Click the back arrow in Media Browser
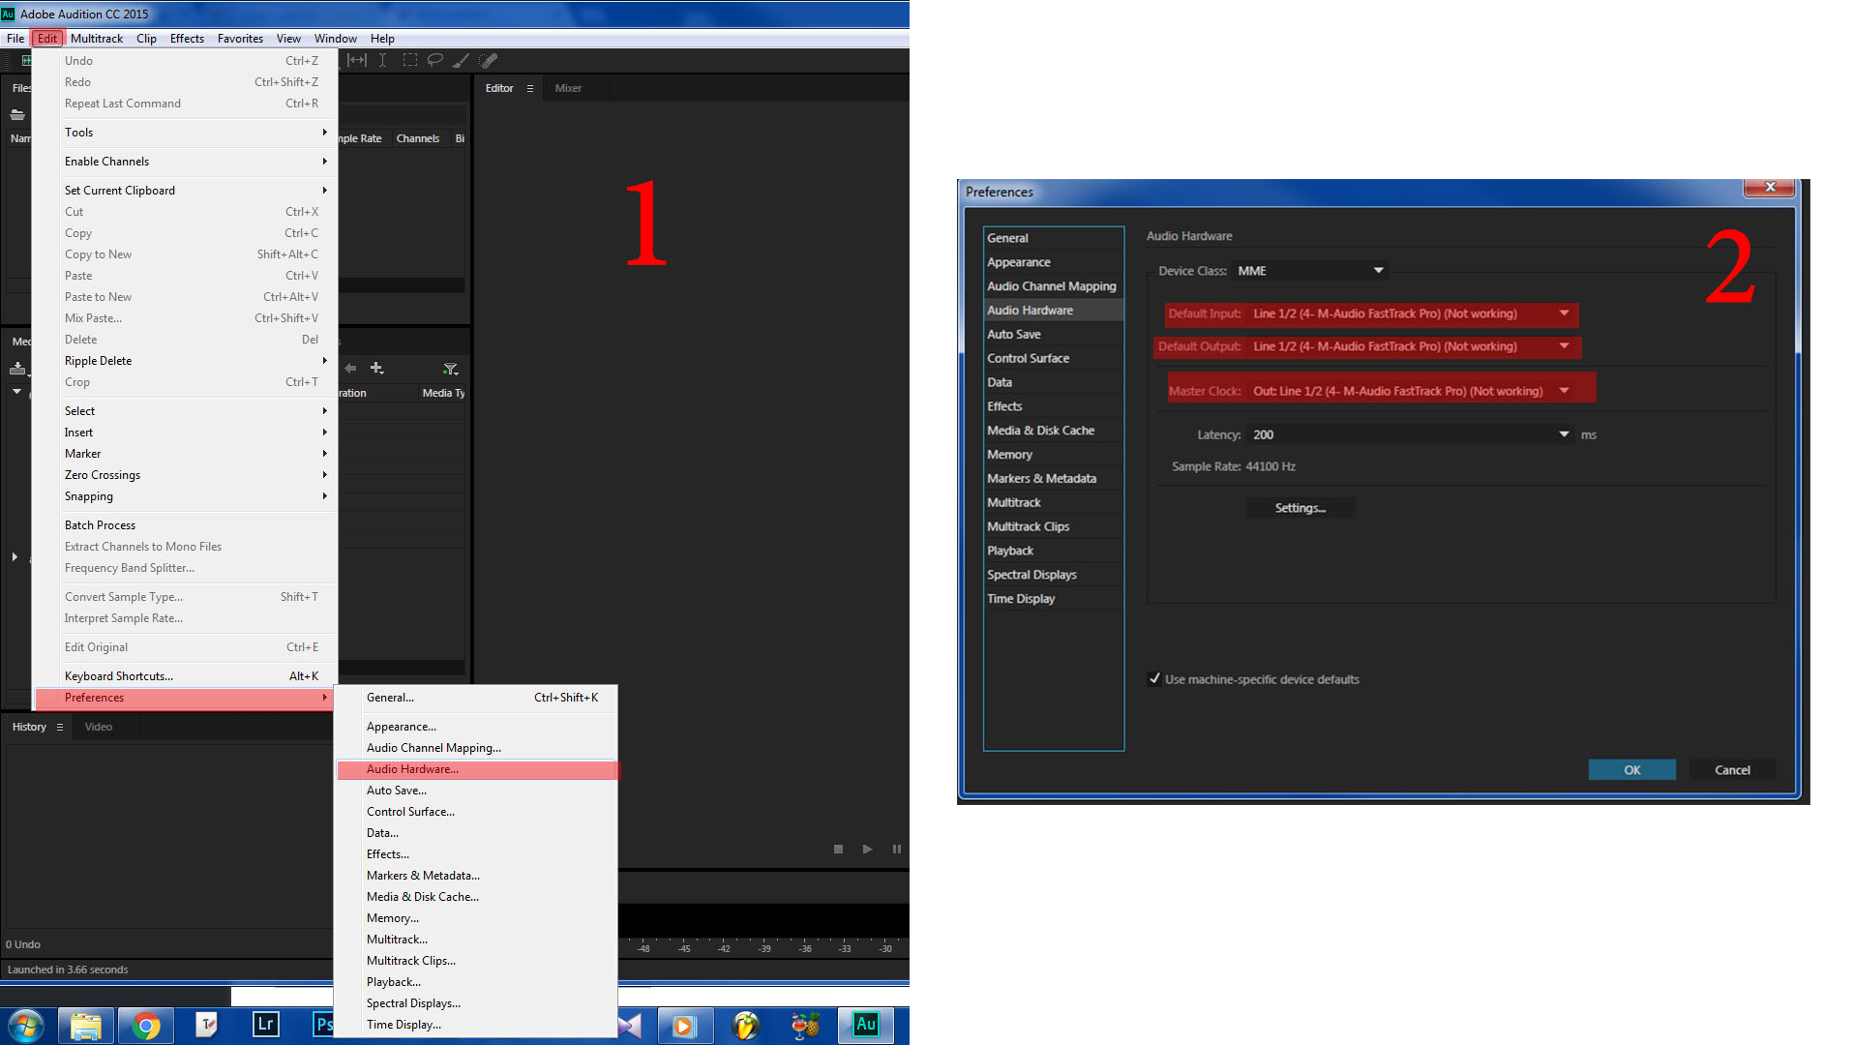Viewport: 1852px width, 1045px height. coord(350,368)
